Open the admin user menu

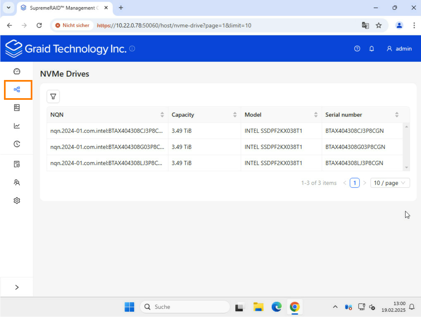399,49
